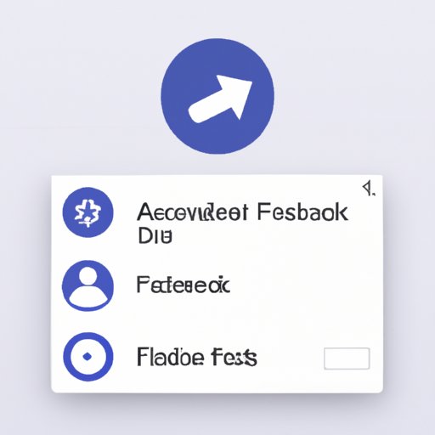Choose the Fcdeeeoc menu entry
This screenshot has height=435, width=435.
pyautogui.click(x=184, y=285)
